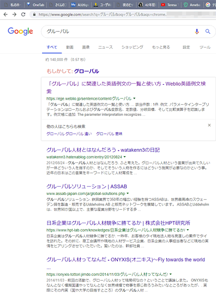Select the 画像 search tab
The width and height of the screenshot is (216, 299).
point(86,47)
